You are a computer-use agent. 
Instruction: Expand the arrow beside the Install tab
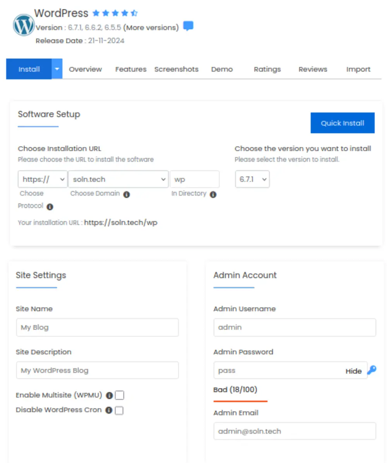click(57, 69)
